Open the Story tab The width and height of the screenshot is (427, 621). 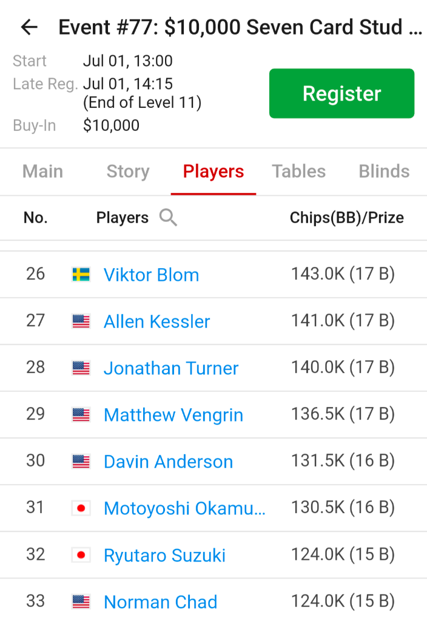coord(127,172)
